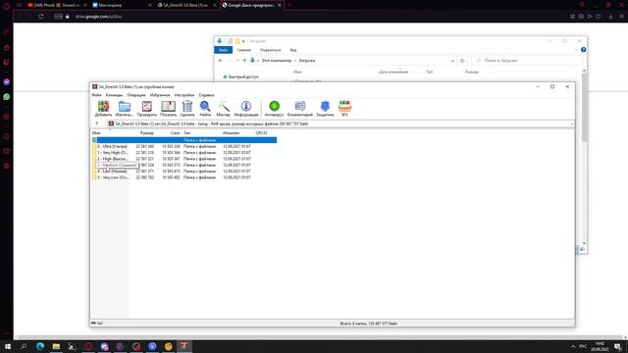Open WhatsApp in the browser sidebar
Viewport: 628px width, 353px height.
click(x=7, y=97)
